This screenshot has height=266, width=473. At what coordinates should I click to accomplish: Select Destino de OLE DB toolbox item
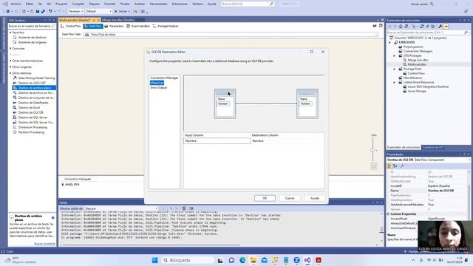30,112
